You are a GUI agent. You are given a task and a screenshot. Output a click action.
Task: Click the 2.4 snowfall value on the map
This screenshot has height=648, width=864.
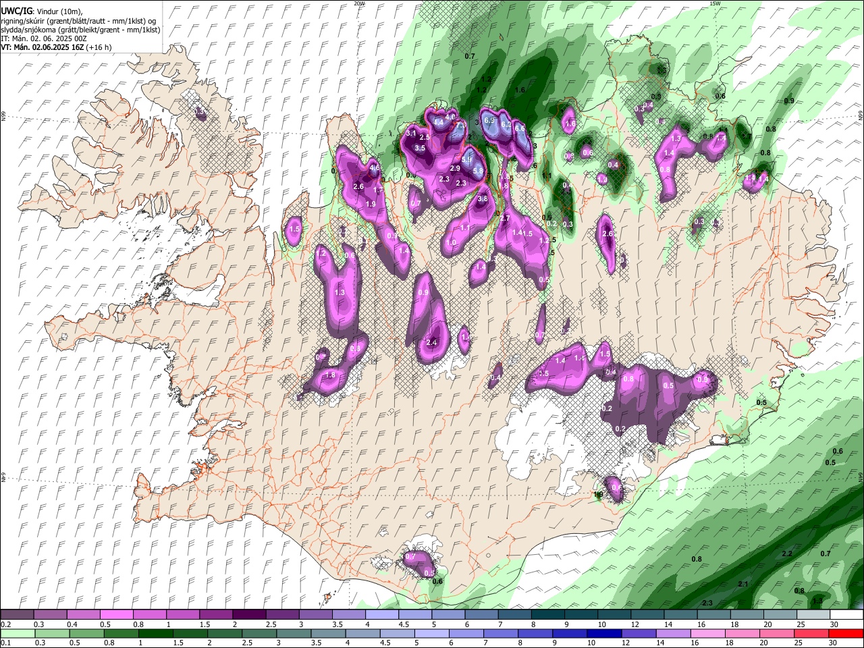click(x=432, y=343)
